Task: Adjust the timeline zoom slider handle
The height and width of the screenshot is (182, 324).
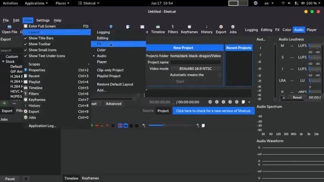Action: tap(164, 125)
